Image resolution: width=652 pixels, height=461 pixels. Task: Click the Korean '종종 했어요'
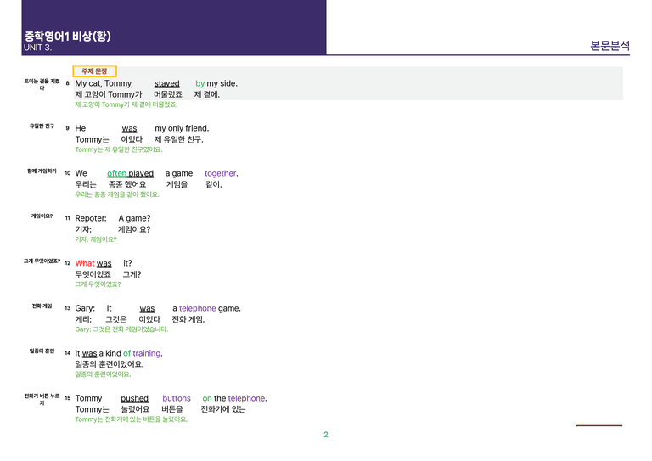pyautogui.click(x=127, y=184)
